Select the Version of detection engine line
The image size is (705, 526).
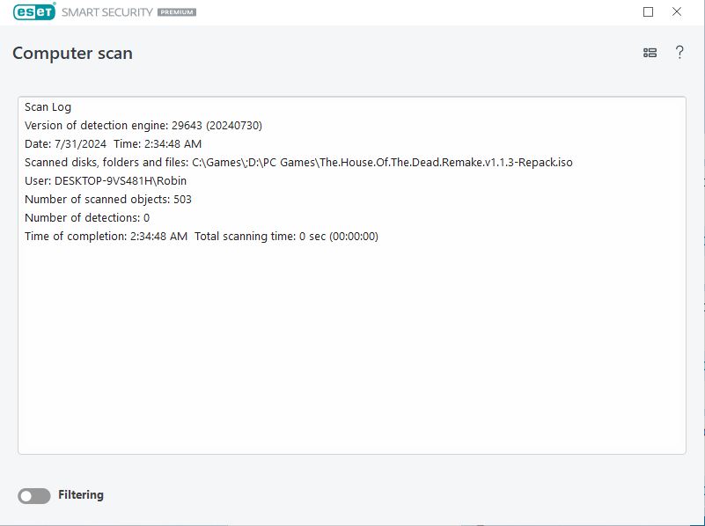(x=143, y=125)
